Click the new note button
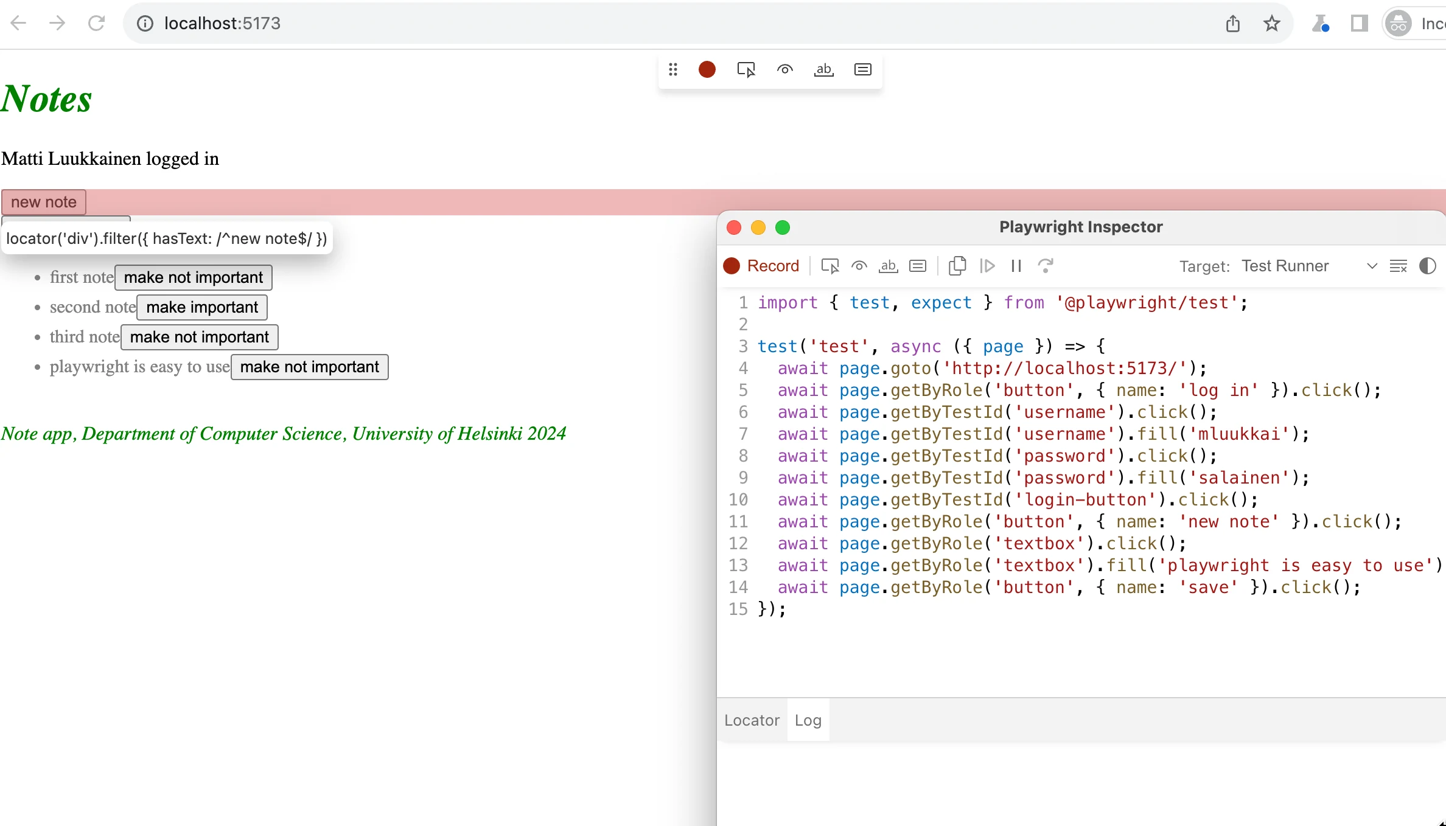The width and height of the screenshot is (1446, 826). click(x=44, y=202)
